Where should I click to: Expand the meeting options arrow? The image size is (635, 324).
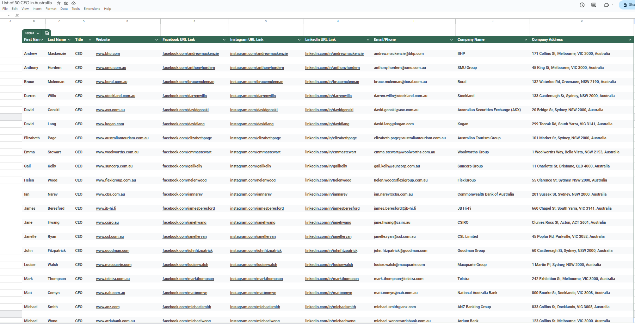coord(612,5)
